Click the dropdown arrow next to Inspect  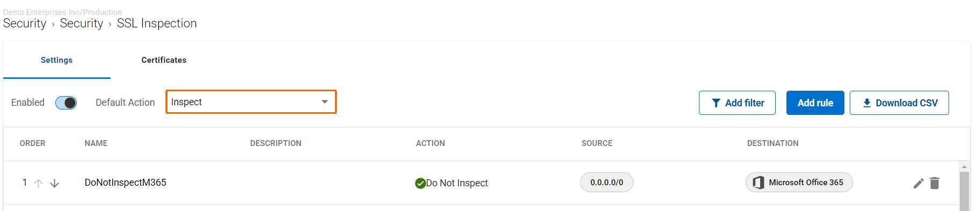click(x=324, y=102)
